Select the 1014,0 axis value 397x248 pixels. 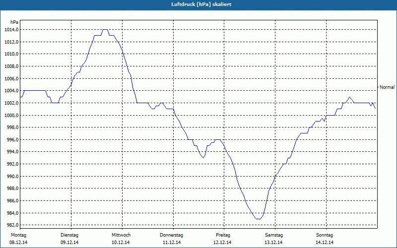coord(11,30)
